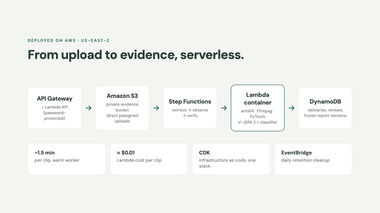Click 'private evidence bucket' description text
This screenshot has width=380, height=213.
click(122, 107)
